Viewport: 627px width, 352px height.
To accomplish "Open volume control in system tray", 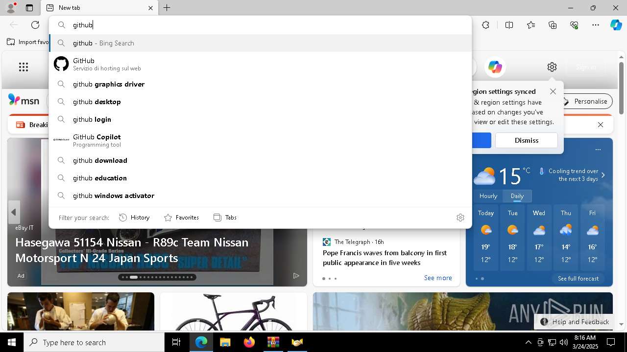I will (x=563, y=342).
